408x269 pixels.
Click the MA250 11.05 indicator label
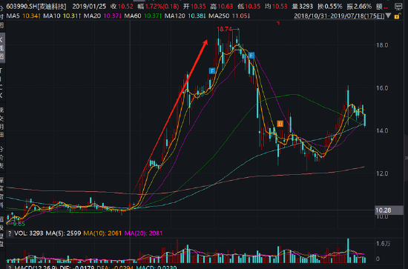[x=229, y=16]
